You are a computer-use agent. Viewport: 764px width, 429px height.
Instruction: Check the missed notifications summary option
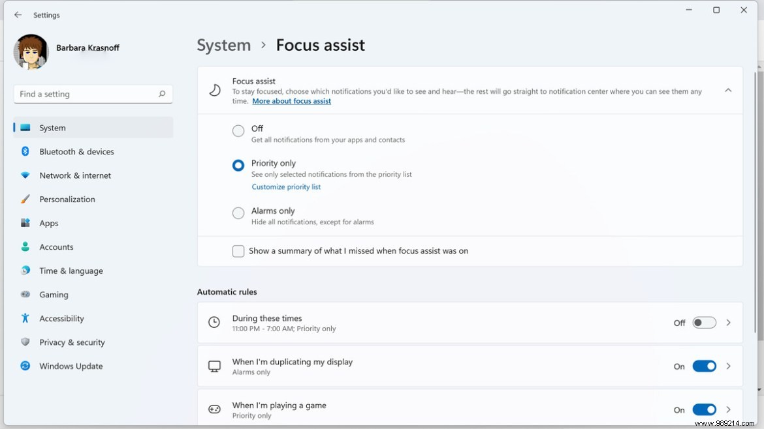click(238, 251)
